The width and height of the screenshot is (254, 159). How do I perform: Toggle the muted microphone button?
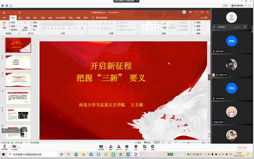[x=4, y=147]
